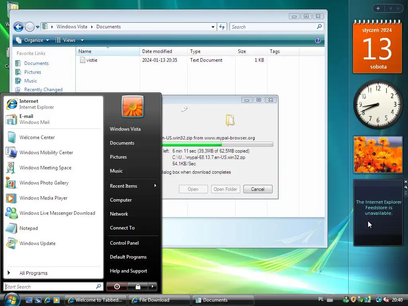Click the Safely Remove Hardware tray icon

[x=361, y=300]
